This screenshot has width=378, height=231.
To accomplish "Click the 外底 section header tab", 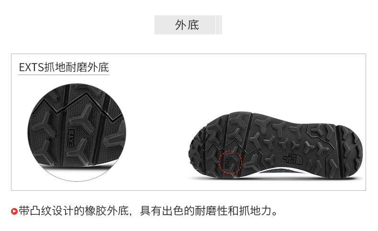I will pos(188,25).
